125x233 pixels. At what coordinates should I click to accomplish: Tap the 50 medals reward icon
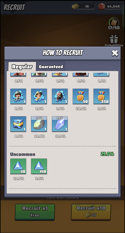click(81, 96)
